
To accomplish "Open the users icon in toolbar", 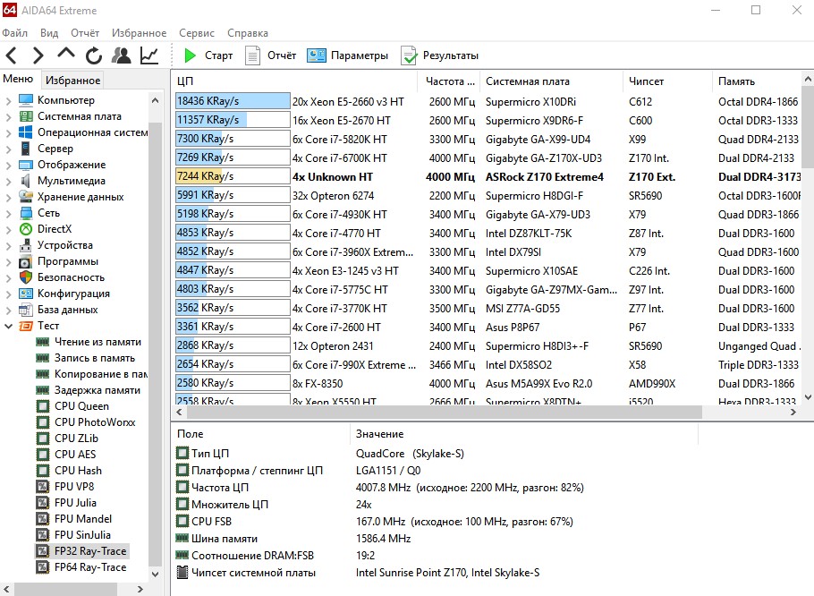I will [121, 55].
